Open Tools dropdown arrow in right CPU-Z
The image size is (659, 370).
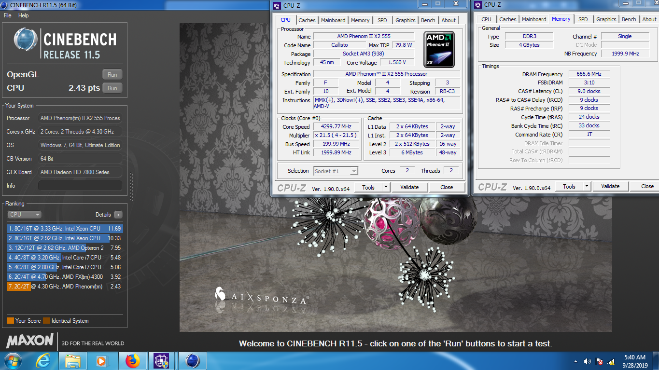[x=587, y=186]
